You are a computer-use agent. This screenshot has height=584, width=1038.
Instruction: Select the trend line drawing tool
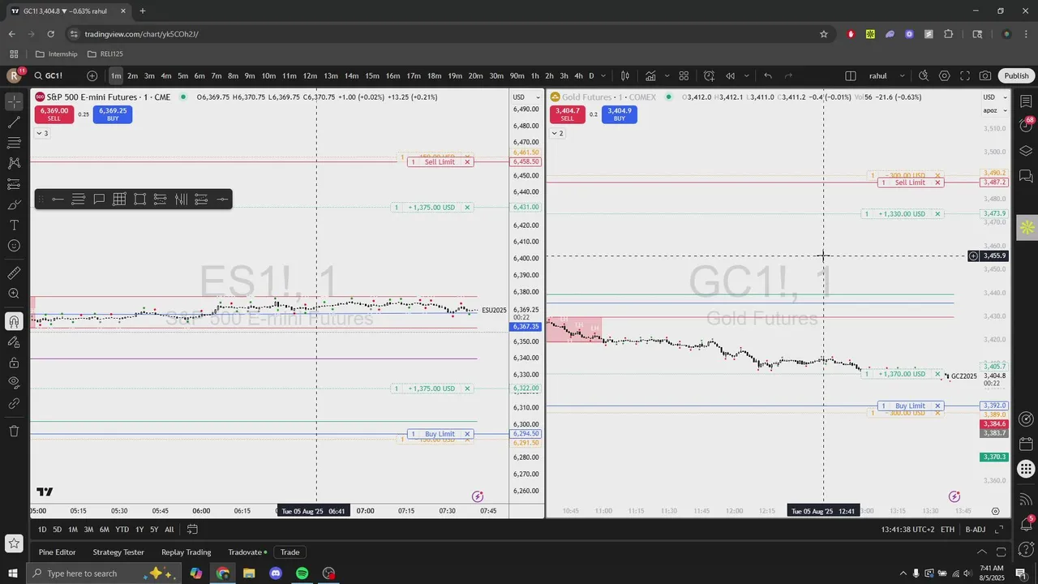coord(14,122)
